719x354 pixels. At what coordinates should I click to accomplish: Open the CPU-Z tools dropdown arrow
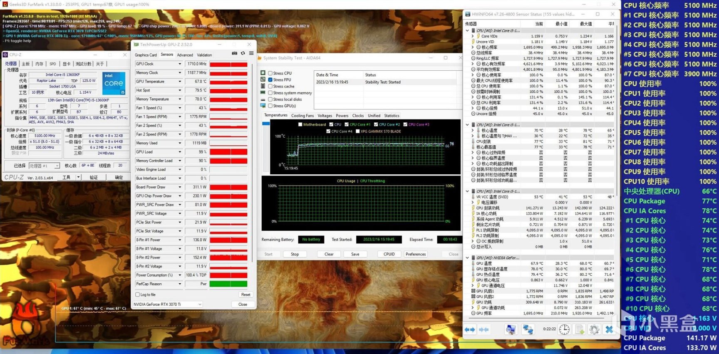78,177
